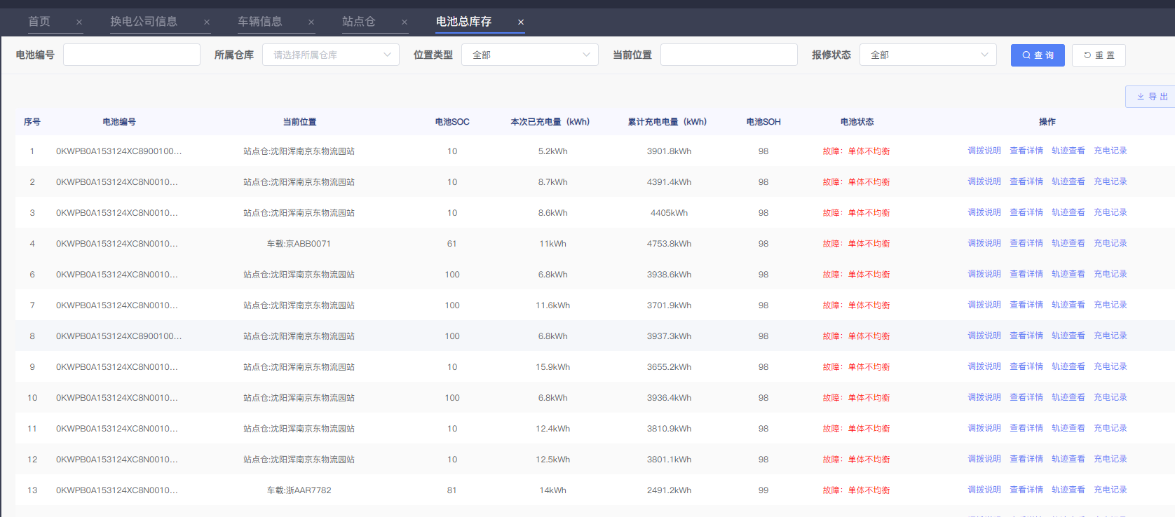Click fault status text in row 8
The image size is (1175, 517).
[856, 336]
